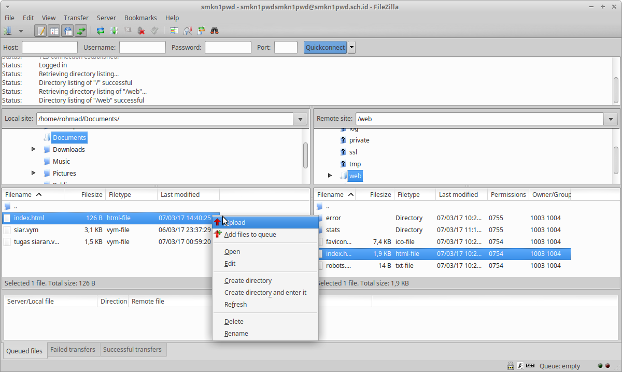This screenshot has width=622, height=372.
Task: Open the Bookmarks menu
Action: (x=140, y=18)
